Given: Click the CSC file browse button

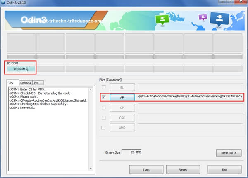Looking at the screenshot, I should coord(122,118).
